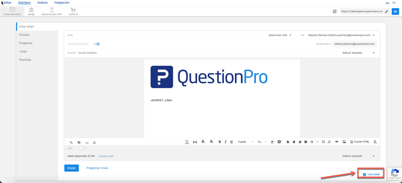Expand the bottom Default Template dropdown
402x183 pixels.
click(358, 156)
